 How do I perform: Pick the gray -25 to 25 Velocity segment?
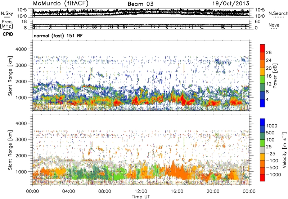click(x=262, y=150)
